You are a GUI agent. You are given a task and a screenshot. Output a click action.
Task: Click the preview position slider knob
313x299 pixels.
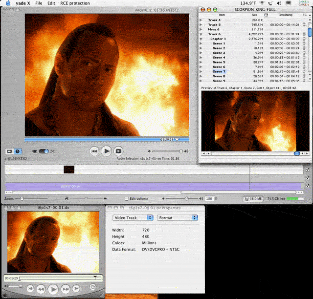coord(297,153)
